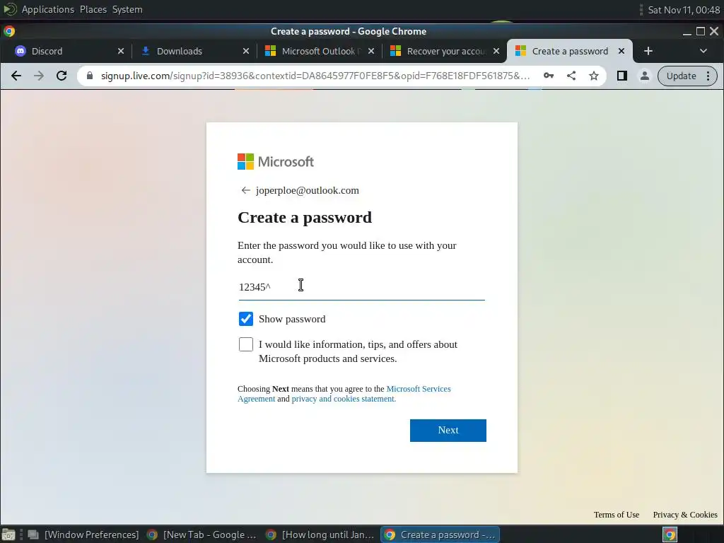Screen dimensions: 724x543
Task: Click Chrome icon in window title bar
Action: coord(9,31)
